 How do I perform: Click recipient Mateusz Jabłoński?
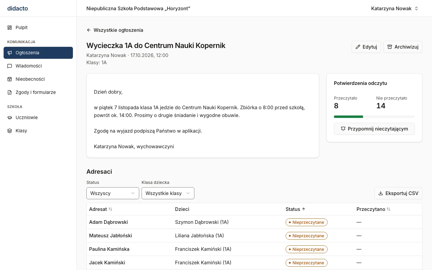pos(111,235)
